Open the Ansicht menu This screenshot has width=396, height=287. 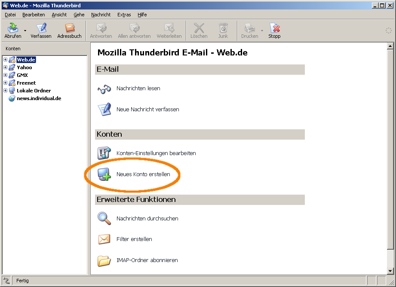tap(59, 15)
